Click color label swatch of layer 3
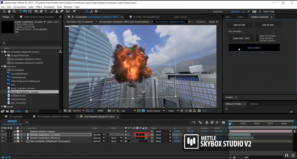Viewport: 297px width, 159px height. point(18,138)
